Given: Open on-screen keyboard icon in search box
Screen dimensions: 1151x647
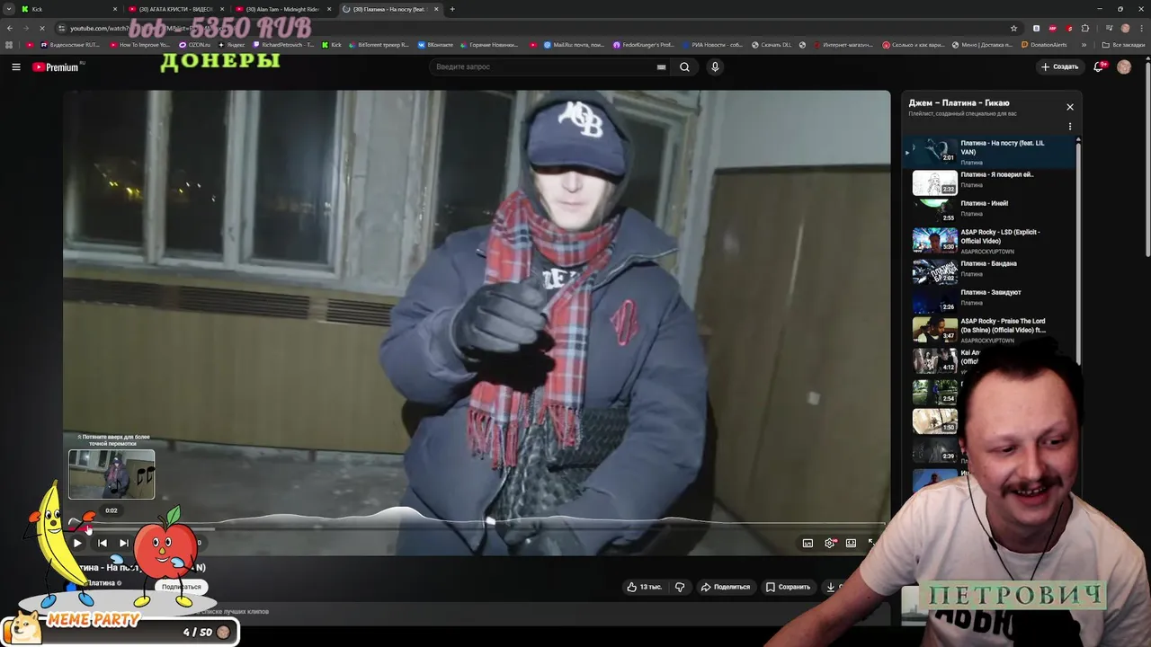Looking at the screenshot, I should (x=661, y=66).
